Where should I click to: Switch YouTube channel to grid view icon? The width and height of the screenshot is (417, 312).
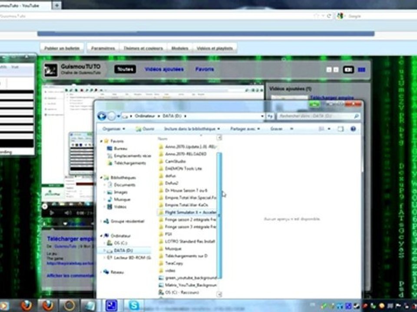pos(361,70)
